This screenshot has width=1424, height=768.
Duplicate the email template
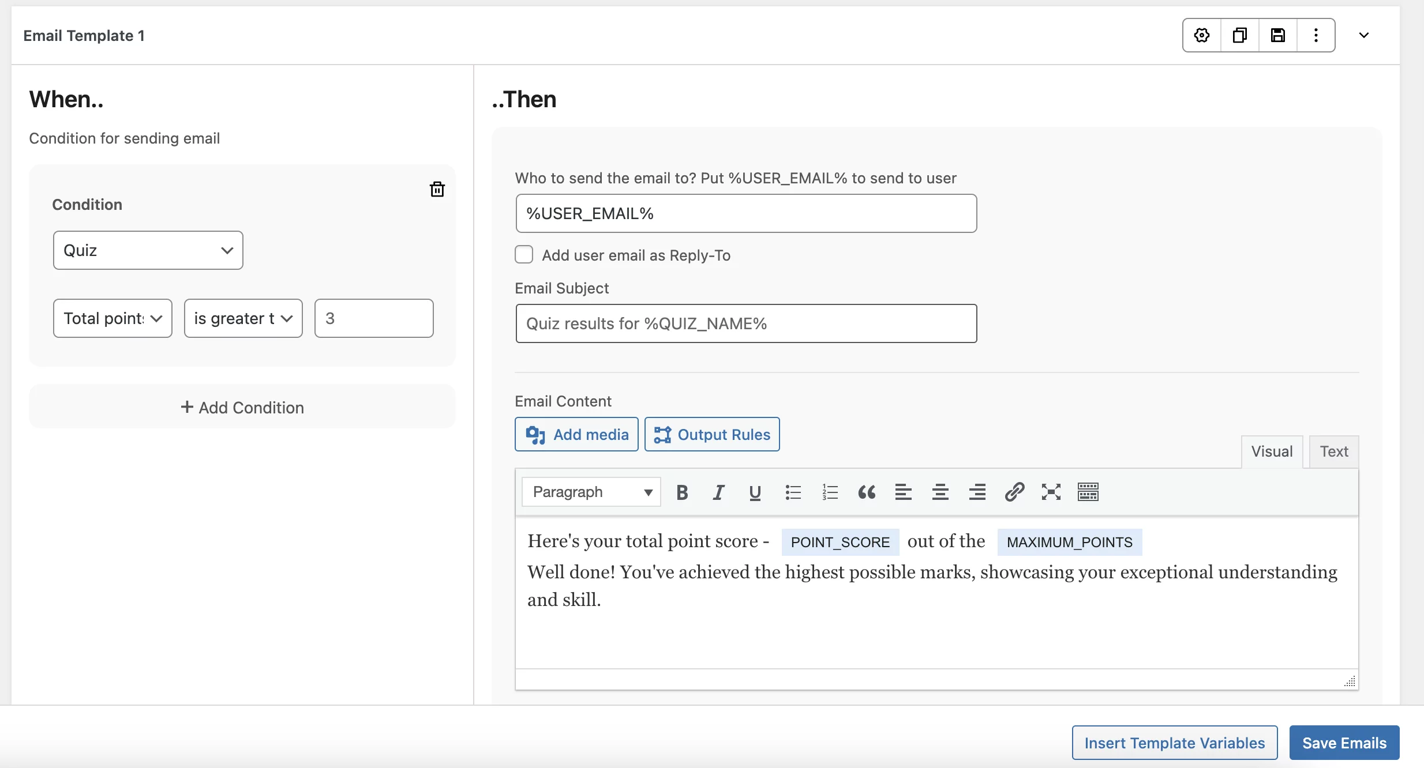coord(1240,35)
